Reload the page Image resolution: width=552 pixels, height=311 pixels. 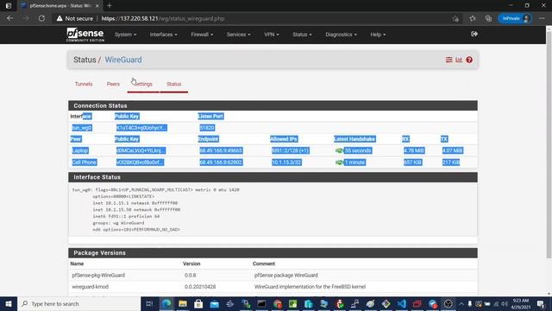(41, 18)
